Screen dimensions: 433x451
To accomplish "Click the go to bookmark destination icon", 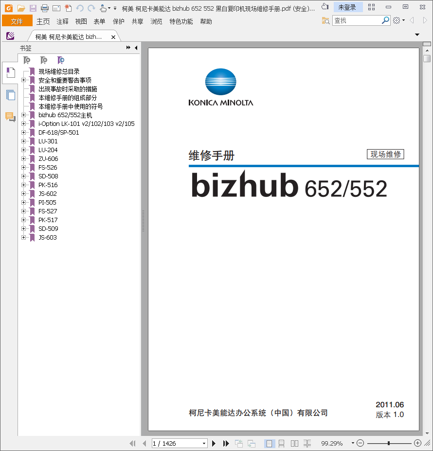I will coord(61,60).
